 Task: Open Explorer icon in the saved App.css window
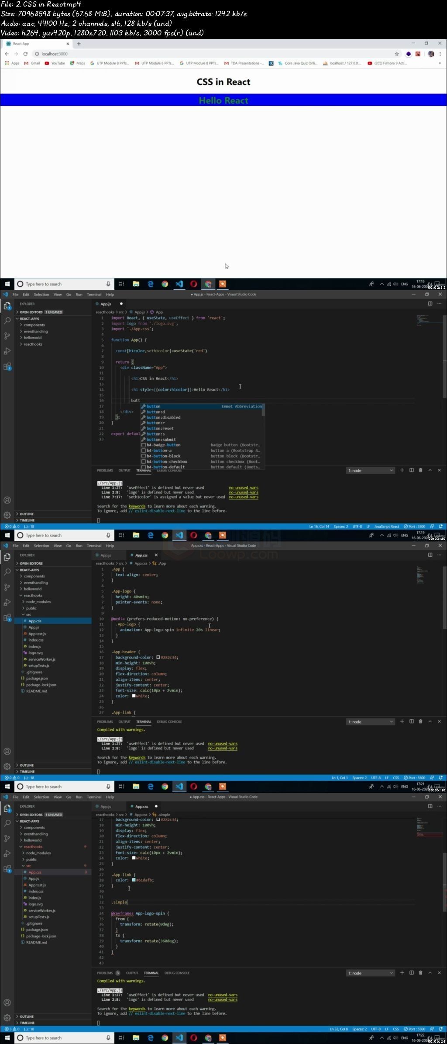pyautogui.click(x=7, y=557)
